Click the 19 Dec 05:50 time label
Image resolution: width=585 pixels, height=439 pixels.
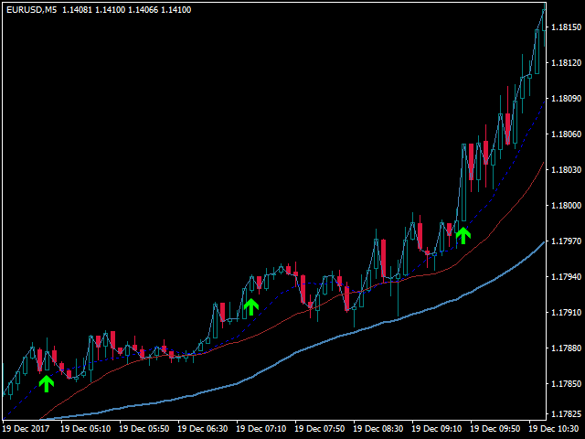tap(144, 429)
